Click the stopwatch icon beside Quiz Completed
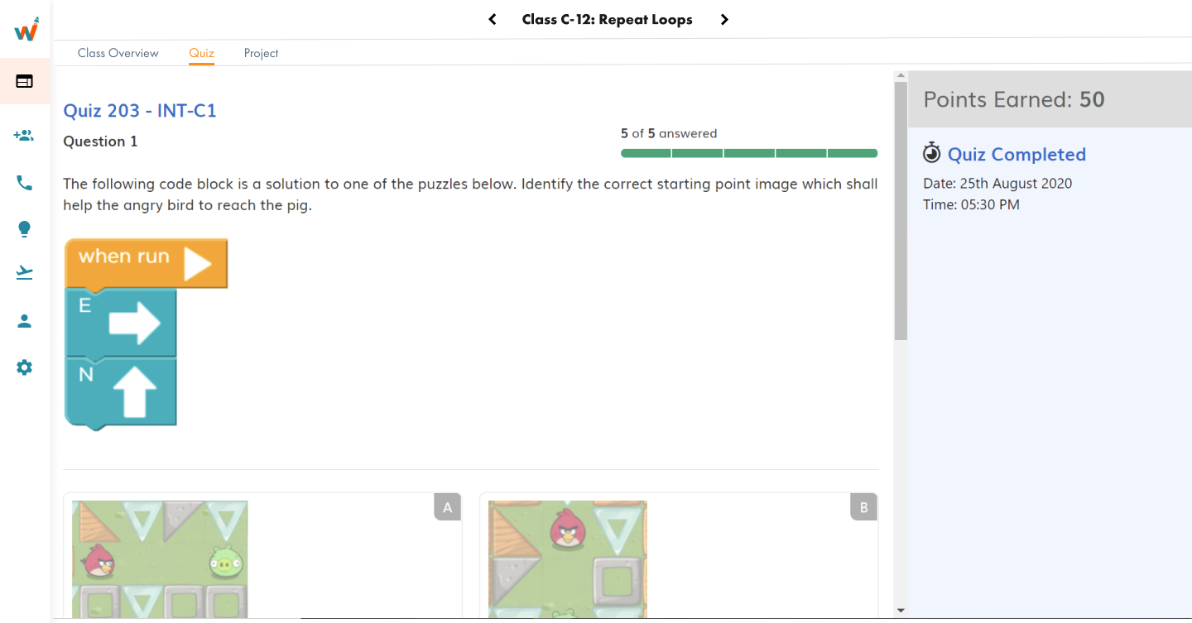Viewport: 1192px width, 623px height. pos(932,153)
